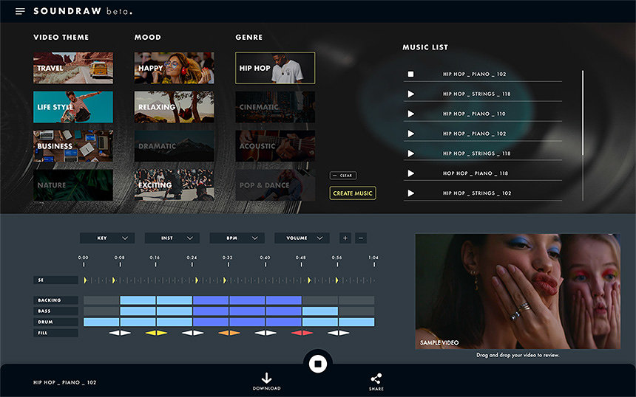
Task: Click the Clear button
Action: pyautogui.click(x=343, y=176)
